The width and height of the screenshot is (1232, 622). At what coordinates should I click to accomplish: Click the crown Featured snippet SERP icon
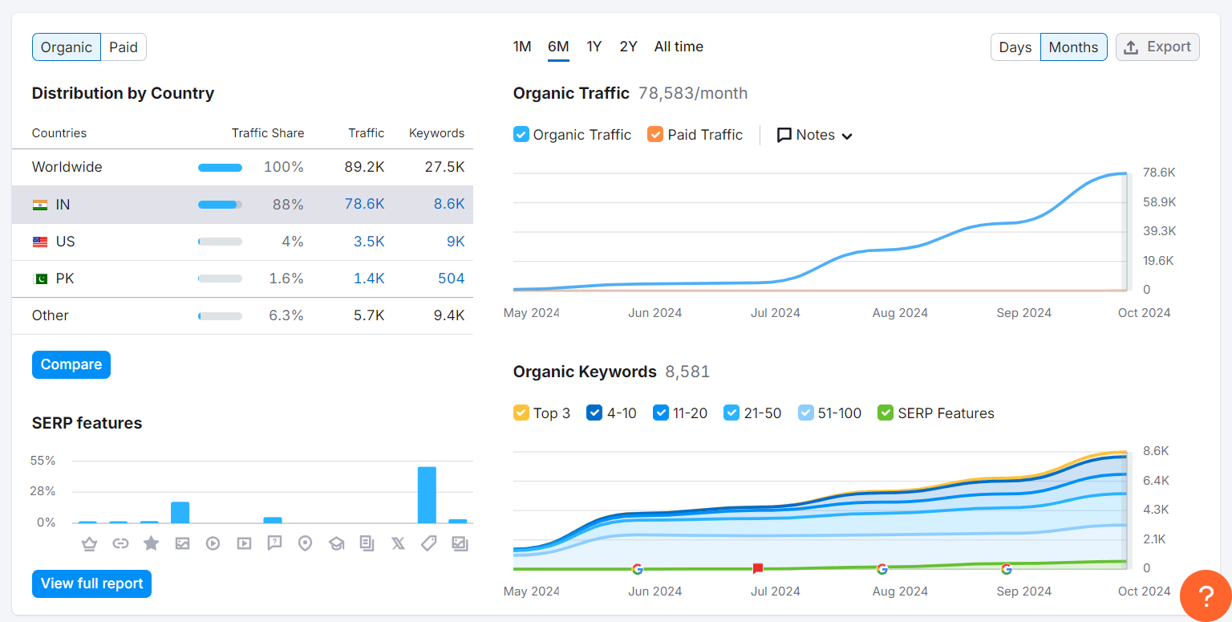pyautogui.click(x=89, y=544)
